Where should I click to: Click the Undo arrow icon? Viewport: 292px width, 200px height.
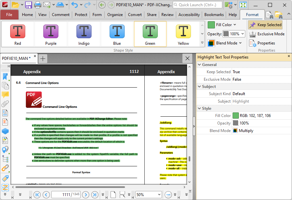tap(75, 5)
